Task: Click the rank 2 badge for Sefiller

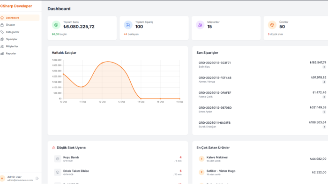Action: click(201, 172)
